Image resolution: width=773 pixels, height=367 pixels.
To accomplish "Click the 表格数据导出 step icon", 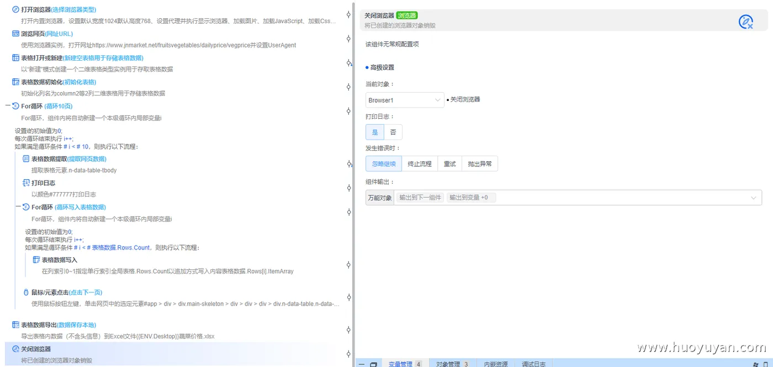I will (x=15, y=325).
